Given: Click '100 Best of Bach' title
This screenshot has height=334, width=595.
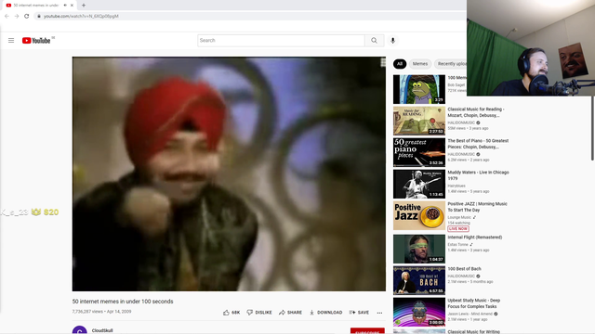Looking at the screenshot, I should (x=464, y=269).
